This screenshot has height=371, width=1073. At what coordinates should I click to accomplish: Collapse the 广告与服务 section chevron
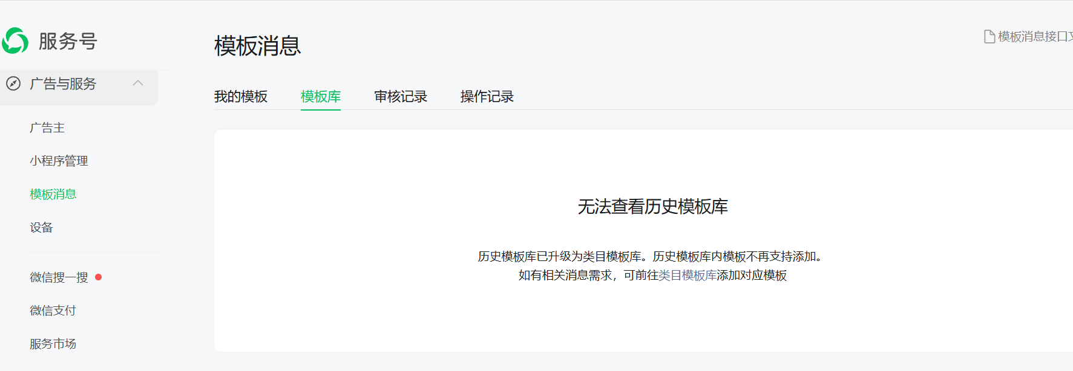(x=138, y=83)
